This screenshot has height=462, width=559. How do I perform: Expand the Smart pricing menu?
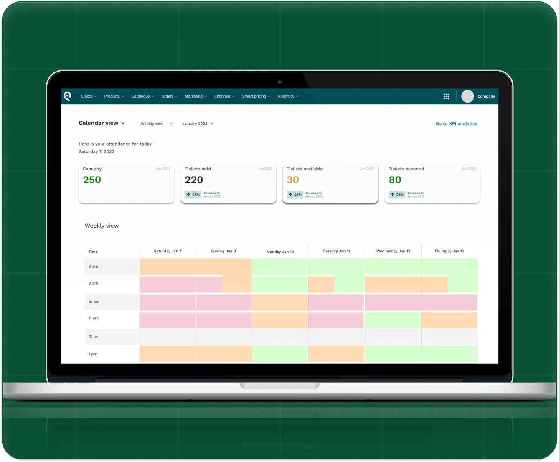(256, 96)
